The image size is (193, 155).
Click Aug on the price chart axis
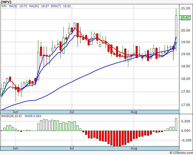[x=134, y=112]
